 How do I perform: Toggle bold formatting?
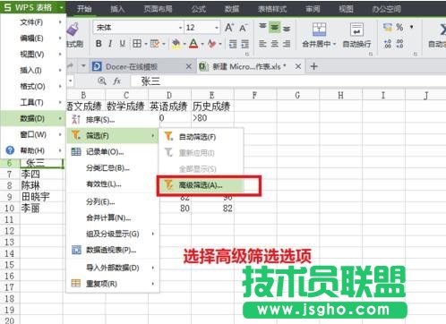(99, 44)
